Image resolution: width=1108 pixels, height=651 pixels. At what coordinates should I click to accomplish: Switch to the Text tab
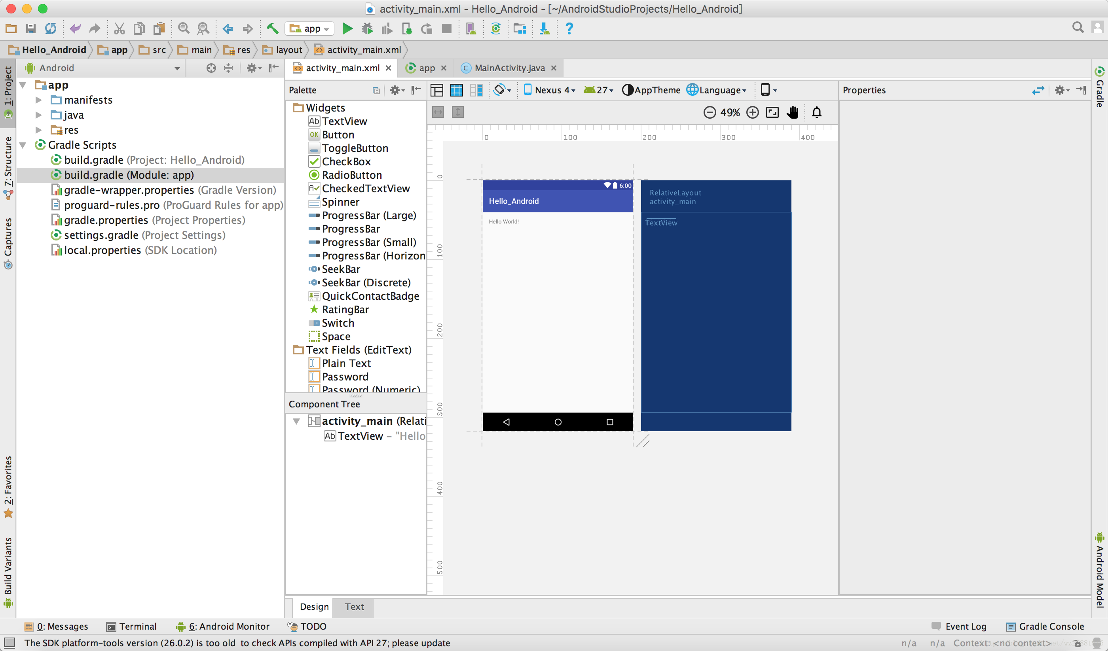[354, 607]
